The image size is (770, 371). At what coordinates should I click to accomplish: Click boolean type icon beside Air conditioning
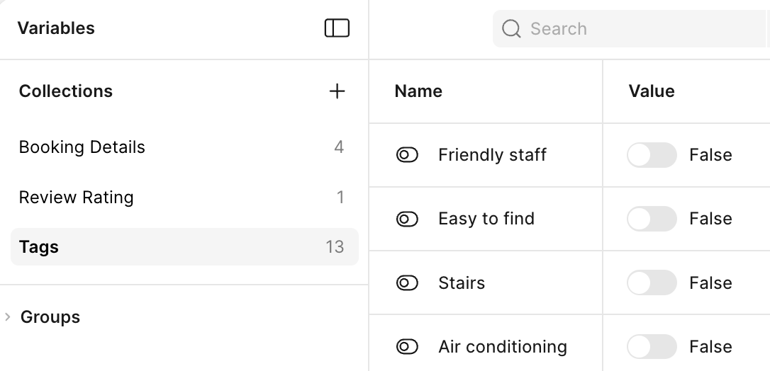click(407, 346)
